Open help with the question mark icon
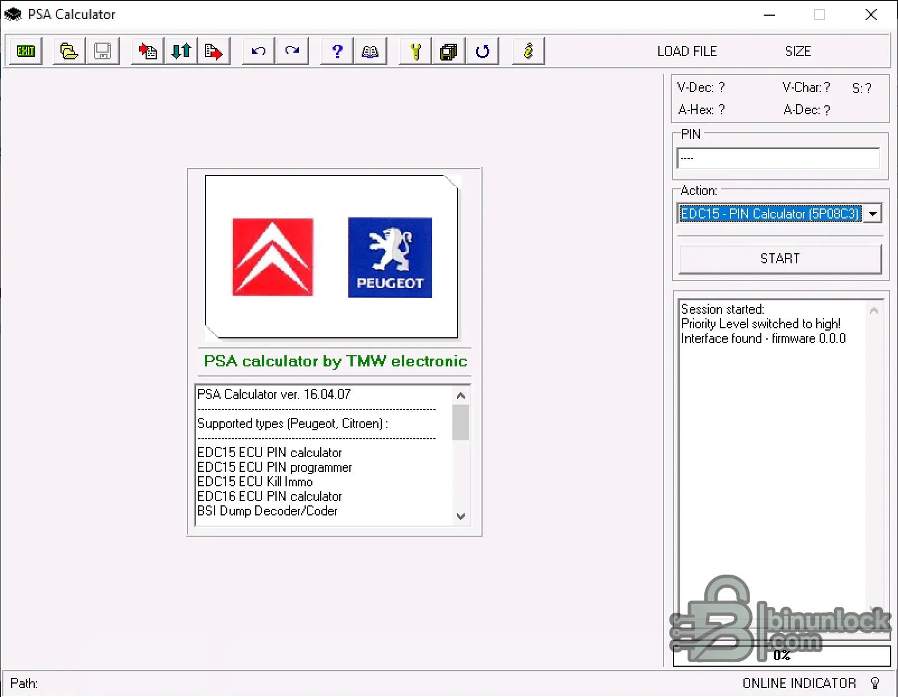 [x=337, y=52]
